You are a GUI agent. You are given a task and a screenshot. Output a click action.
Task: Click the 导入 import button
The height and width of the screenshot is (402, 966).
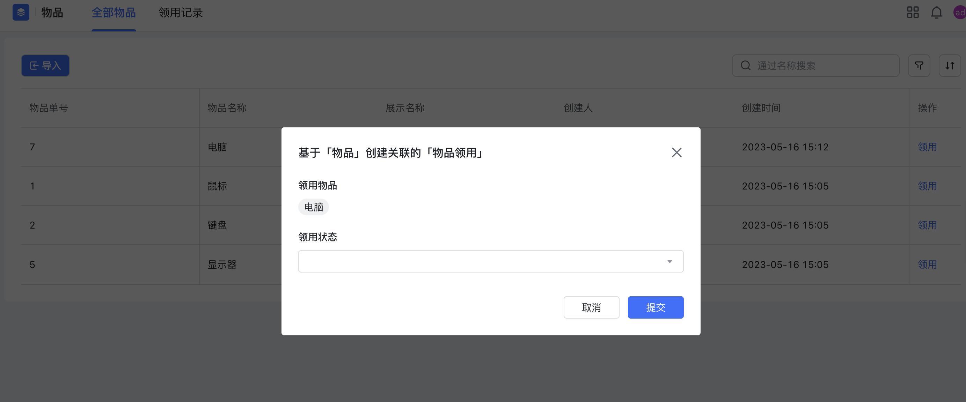pyautogui.click(x=45, y=66)
